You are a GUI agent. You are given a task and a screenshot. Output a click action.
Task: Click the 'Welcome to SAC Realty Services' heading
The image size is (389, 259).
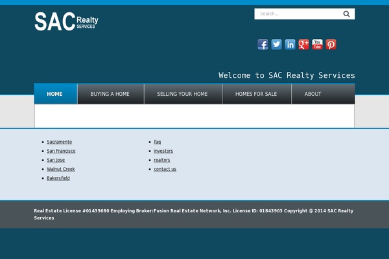click(287, 75)
